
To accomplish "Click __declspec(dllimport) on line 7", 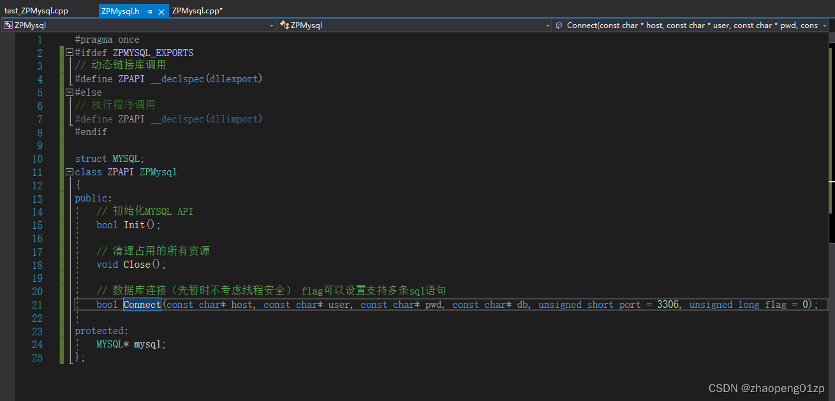I will [x=207, y=119].
